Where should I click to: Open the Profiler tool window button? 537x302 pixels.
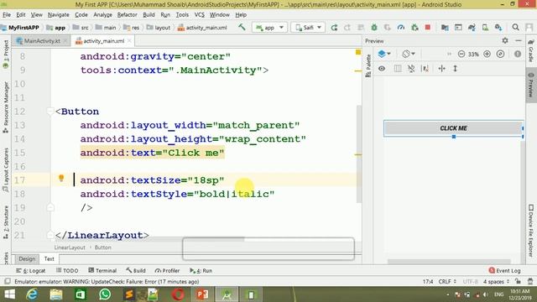tap(167, 270)
